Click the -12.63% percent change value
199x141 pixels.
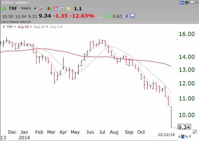(x=82, y=16)
